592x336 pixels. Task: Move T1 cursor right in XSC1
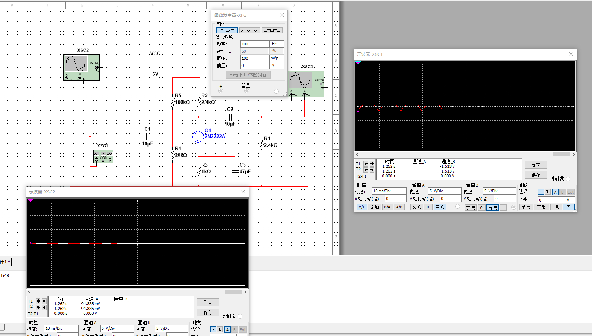click(x=372, y=164)
